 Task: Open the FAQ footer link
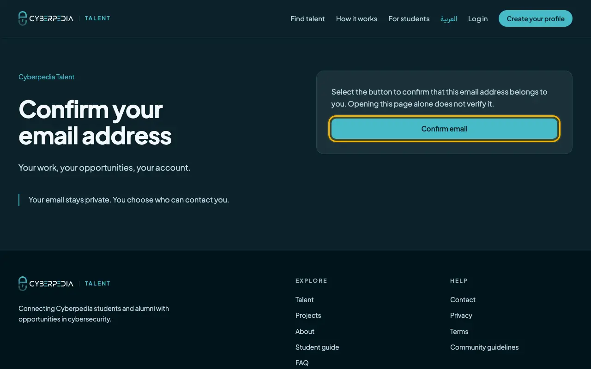pos(302,363)
